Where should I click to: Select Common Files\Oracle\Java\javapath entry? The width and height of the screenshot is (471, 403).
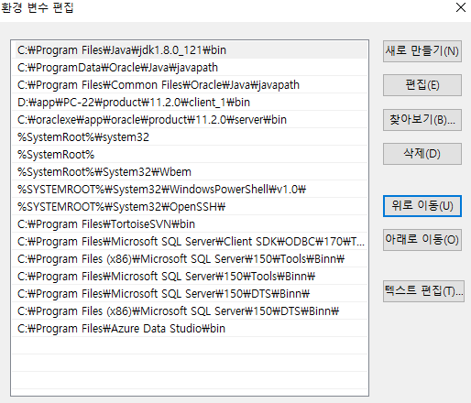coord(190,85)
